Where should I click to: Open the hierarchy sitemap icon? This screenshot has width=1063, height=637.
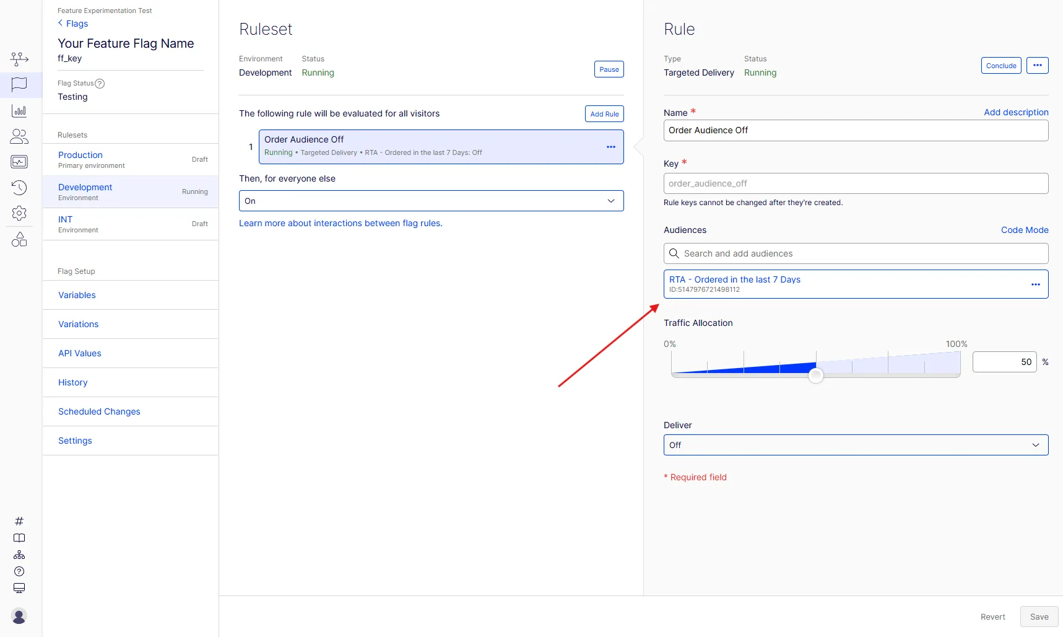(x=19, y=555)
